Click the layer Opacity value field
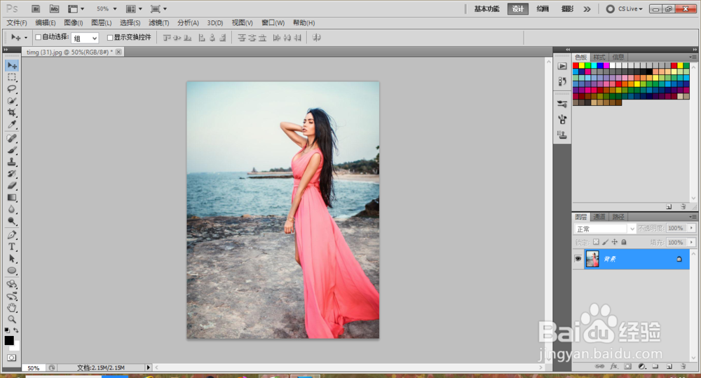This screenshot has height=378, width=701. (676, 228)
